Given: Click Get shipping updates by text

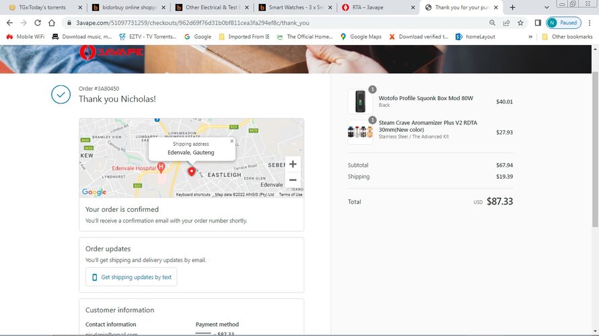Looking at the screenshot, I should [x=131, y=278].
